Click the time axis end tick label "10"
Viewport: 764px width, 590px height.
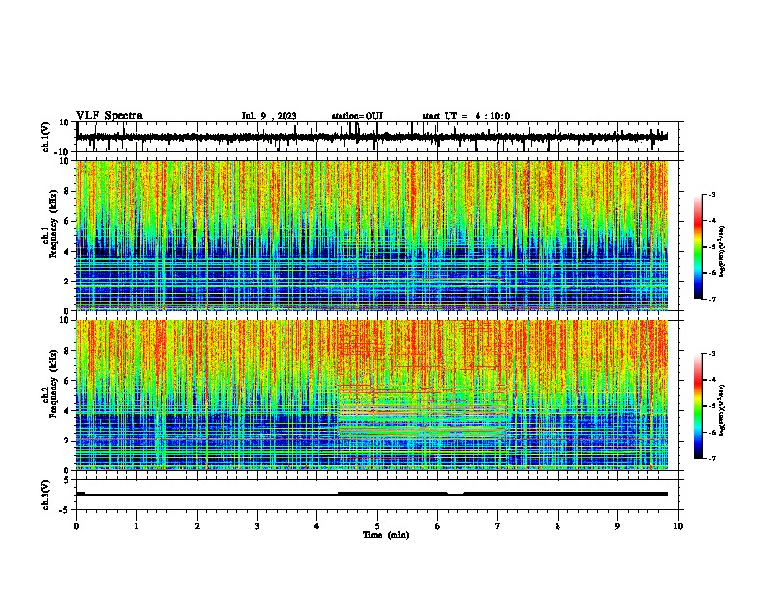click(x=678, y=526)
